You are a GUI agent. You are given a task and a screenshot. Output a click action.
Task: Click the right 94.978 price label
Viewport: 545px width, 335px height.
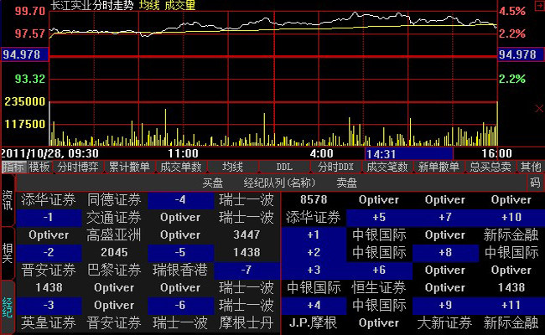[x=521, y=54]
